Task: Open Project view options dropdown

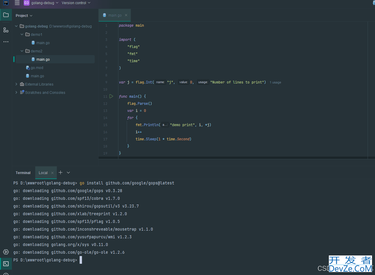Action: pos(24,15)
